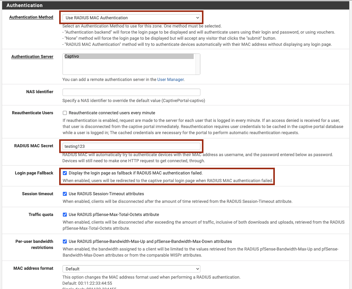The height and width of the screenshot is (289, 352).
Task: Click the Login page Fallback label
Action: pos(34,173)
